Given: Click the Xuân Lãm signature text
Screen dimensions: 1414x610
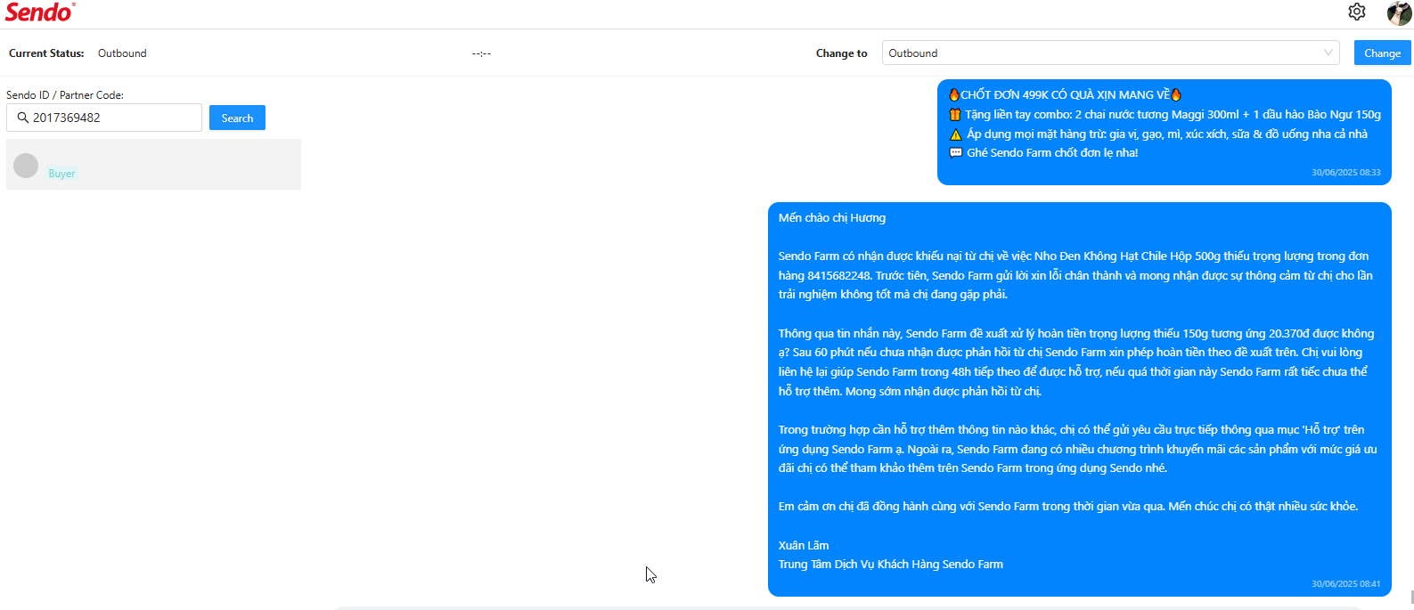Looking at the screenshot, I should click(x=804, y=545).
